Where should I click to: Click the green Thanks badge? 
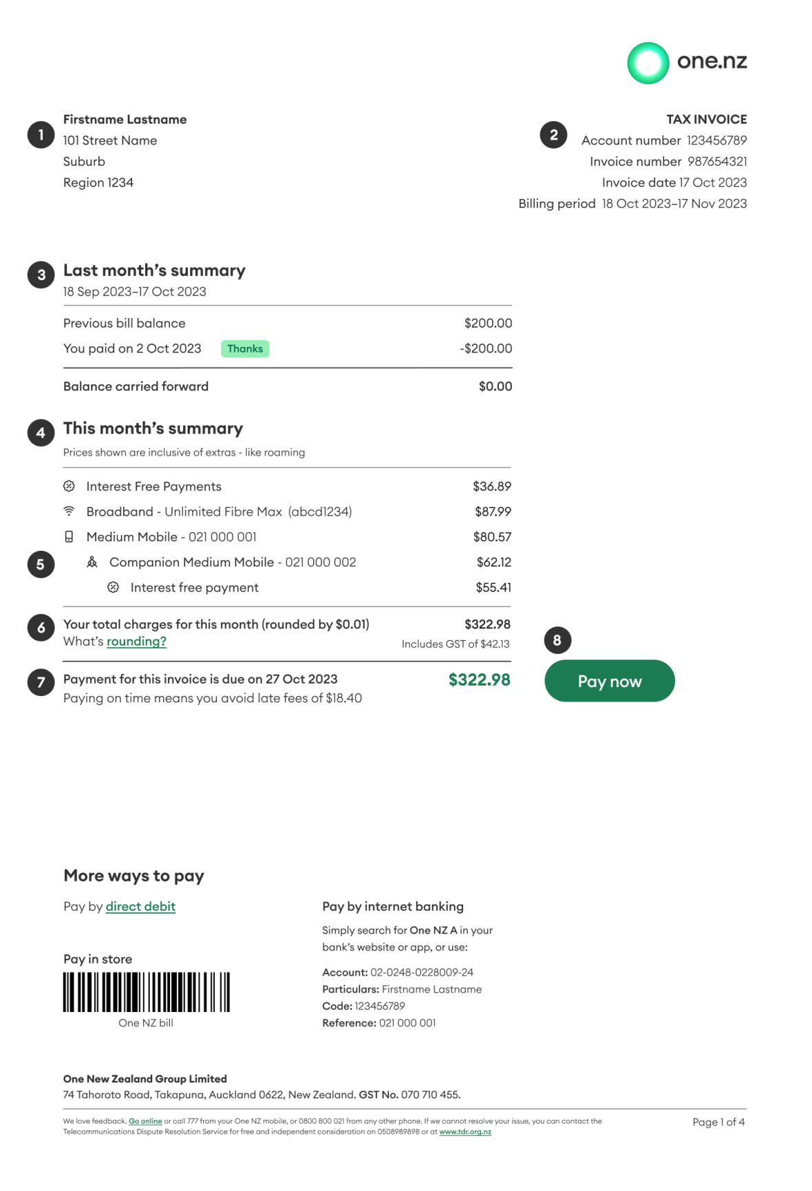coord(245,349)
